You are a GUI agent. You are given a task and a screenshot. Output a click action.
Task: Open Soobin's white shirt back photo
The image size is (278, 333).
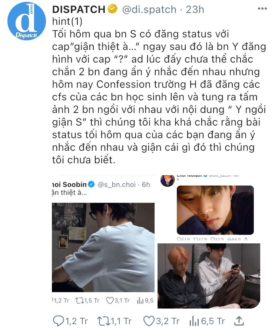coord(103,247)
